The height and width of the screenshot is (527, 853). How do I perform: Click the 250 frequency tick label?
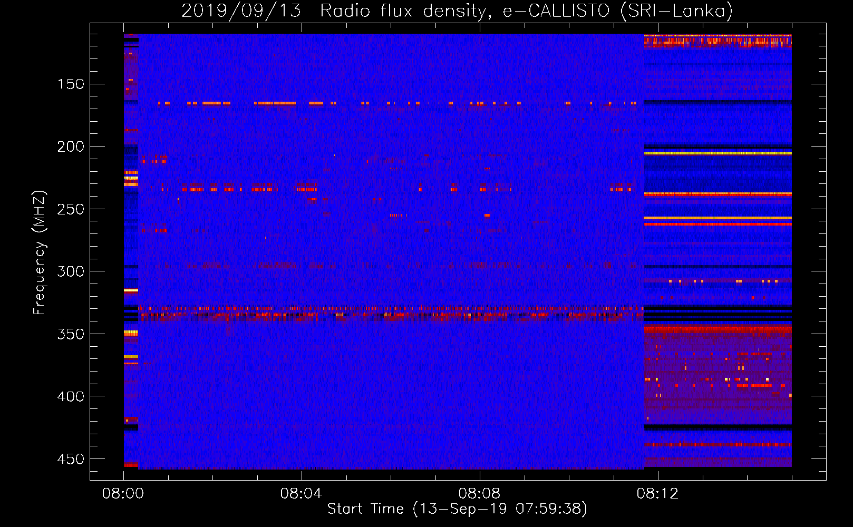click(71, 209)
